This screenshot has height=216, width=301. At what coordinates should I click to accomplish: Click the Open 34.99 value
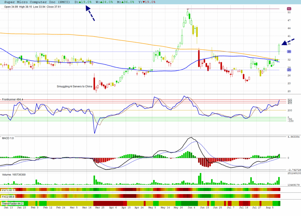tap(11, 7)
